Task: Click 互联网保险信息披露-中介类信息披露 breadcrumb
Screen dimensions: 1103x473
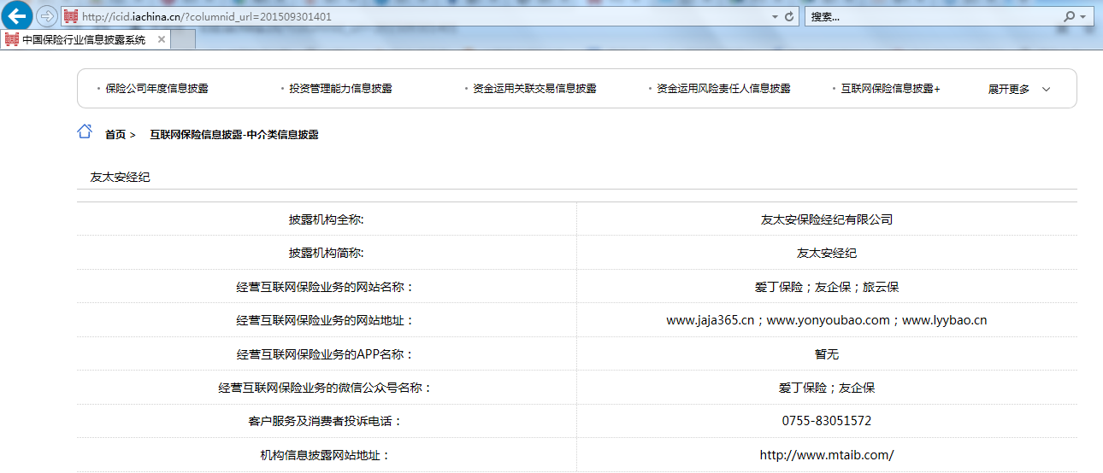Action: pos(234,135)
